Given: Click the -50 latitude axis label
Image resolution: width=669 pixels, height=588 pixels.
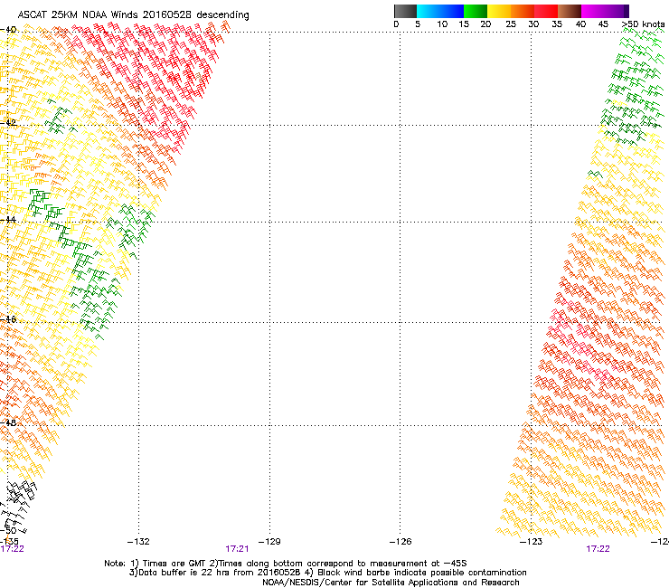Looking at the screenshot, I should [x=8, y=530].
